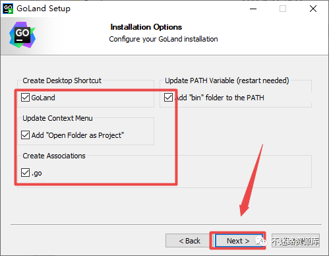Toggle the .go file association checkbox
329x256 pixels.
[25, 173]
